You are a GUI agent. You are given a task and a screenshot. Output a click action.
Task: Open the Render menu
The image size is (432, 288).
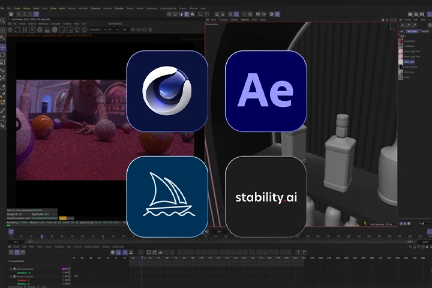pyautogui.click(x=140, y=8)
